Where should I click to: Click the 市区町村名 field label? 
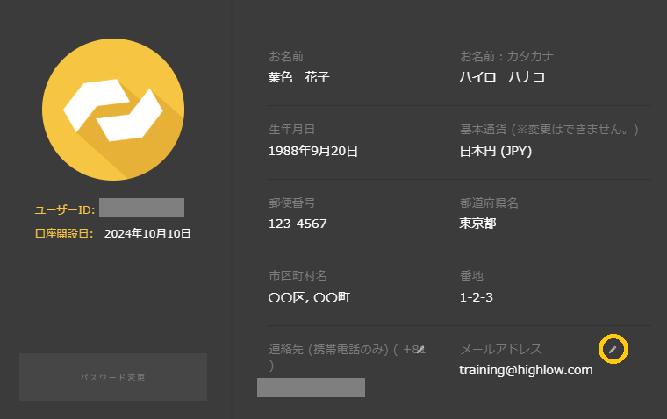point(298,276)
